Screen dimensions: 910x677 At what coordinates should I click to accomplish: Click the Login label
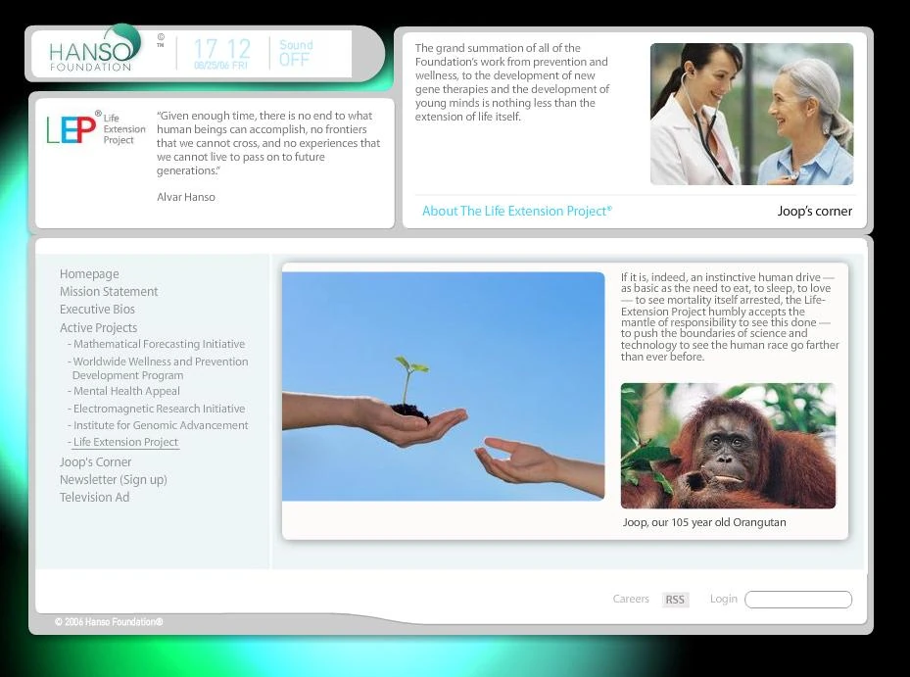click(x=723, y=599)
